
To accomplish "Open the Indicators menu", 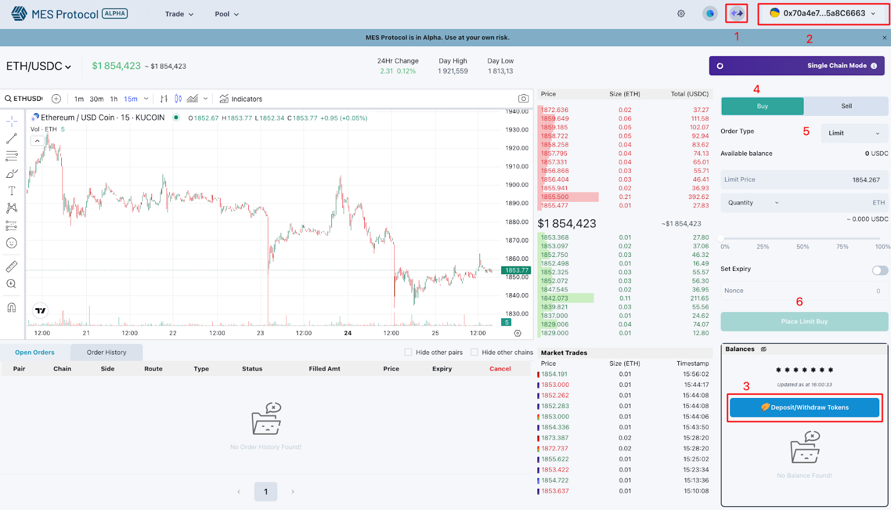I will click(x=241, y=99).
